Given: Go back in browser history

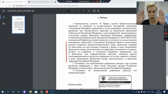Looking at the screenshot, I should pos(2,6).
